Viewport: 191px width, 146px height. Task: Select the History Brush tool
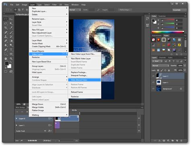[11, 37]
